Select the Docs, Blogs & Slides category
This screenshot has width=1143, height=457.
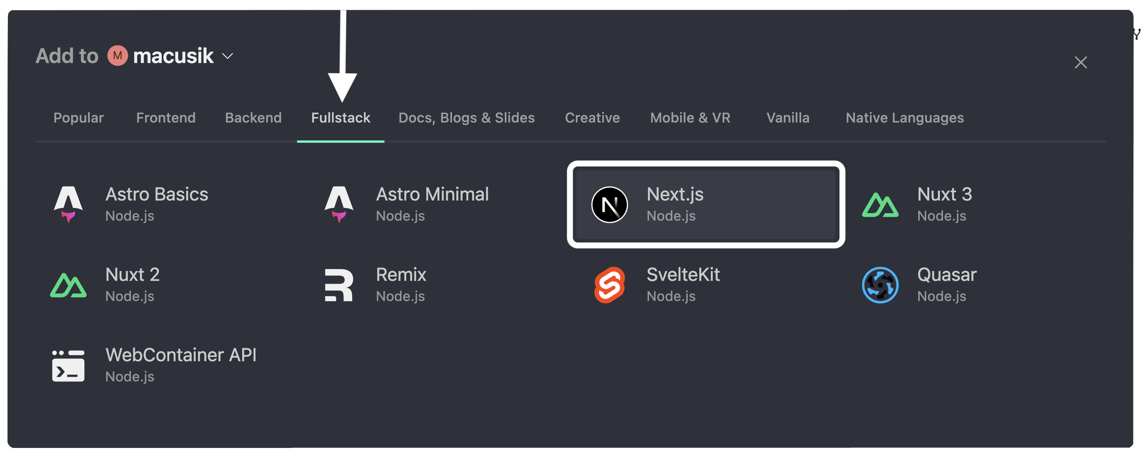(x=466, y=117)
